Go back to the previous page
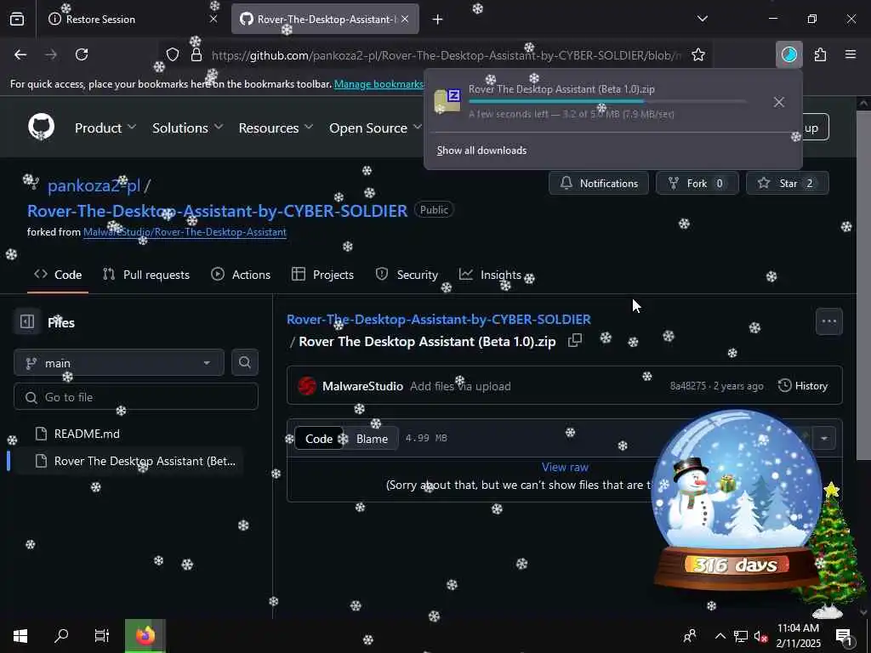 pos(20,54)
